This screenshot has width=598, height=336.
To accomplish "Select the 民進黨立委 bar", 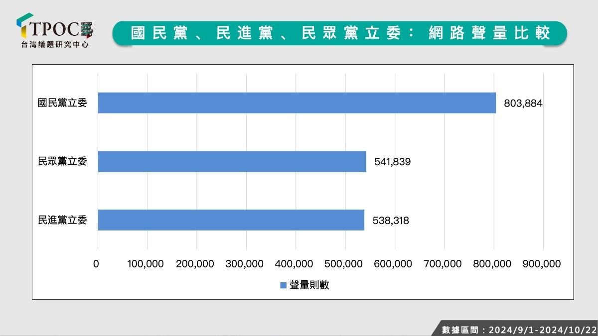I will (232, 219).
